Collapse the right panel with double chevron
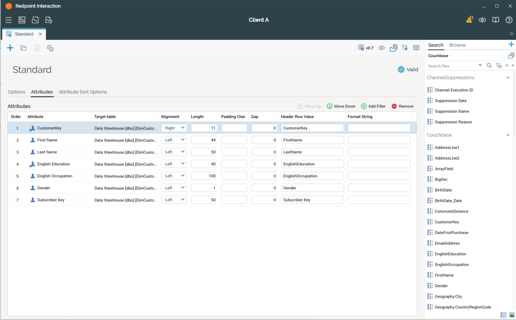This screenshot has width=516, height=320. [x=511, y=34]
